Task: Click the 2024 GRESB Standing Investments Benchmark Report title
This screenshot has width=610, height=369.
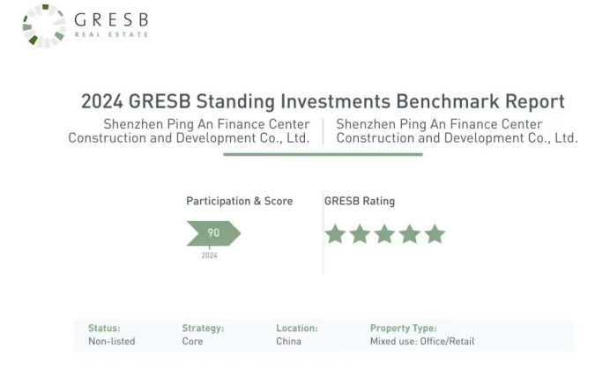Action: tap(323, 101)
